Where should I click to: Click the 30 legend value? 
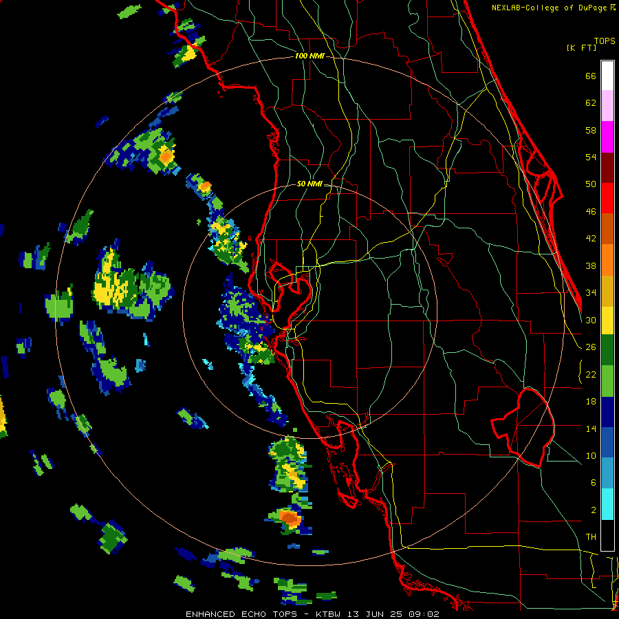(591, 320)
